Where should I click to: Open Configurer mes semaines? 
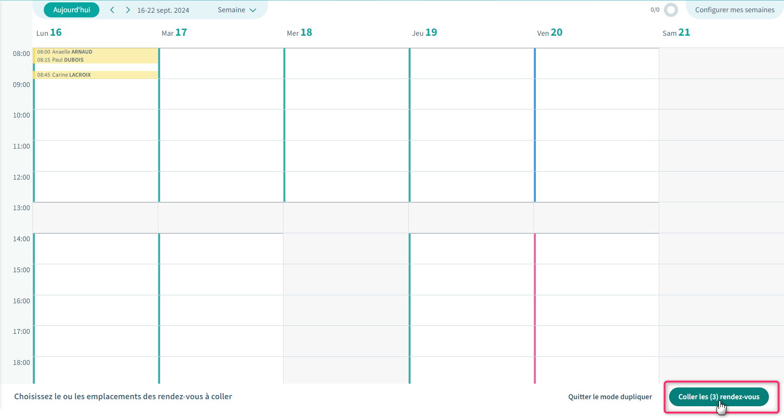click(734, 10)
